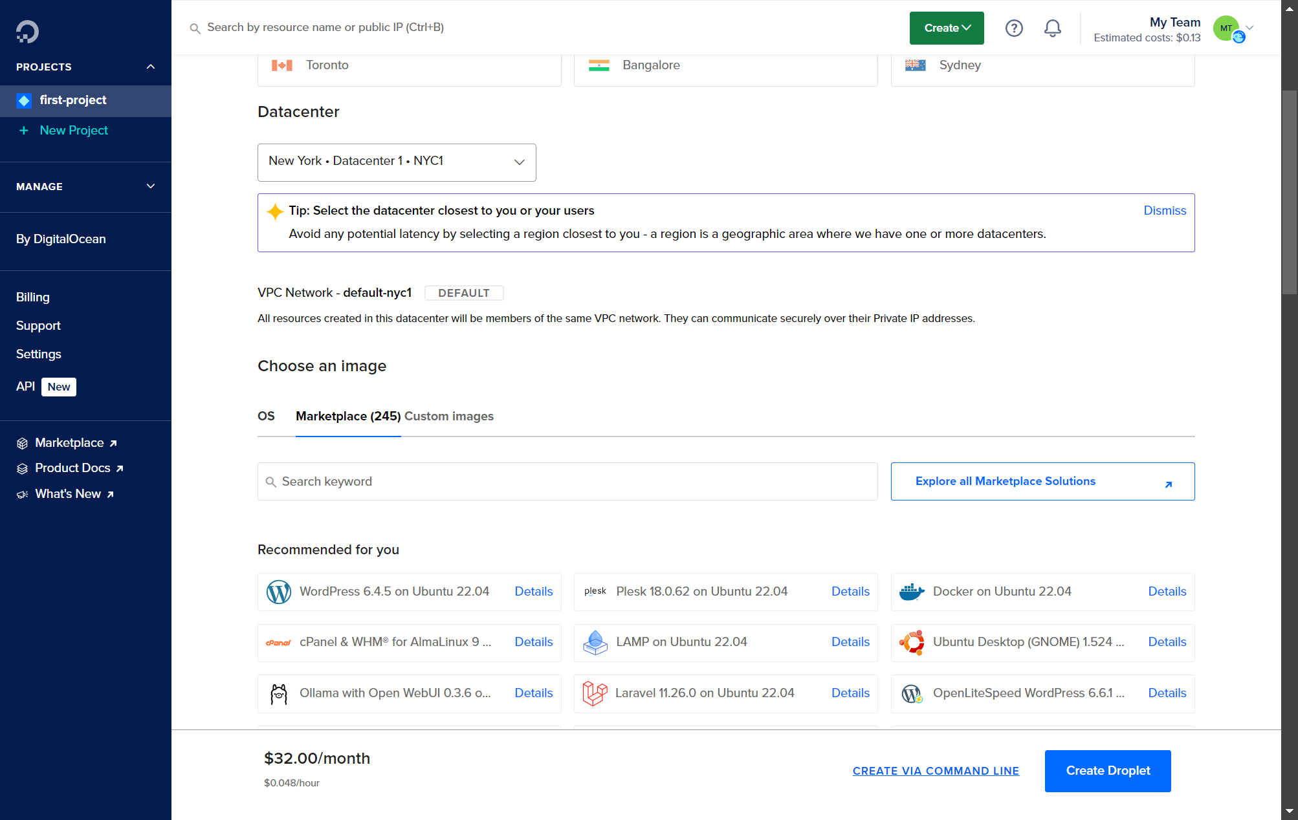This screenshot has height=820, width=1298.
Task: Collapse the PROJECTS section chevron
Action: 151,67
